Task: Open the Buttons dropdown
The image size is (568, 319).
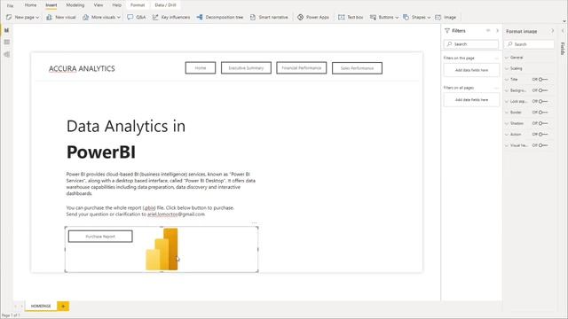Action: pyautogui.click(x=397, y=18)
